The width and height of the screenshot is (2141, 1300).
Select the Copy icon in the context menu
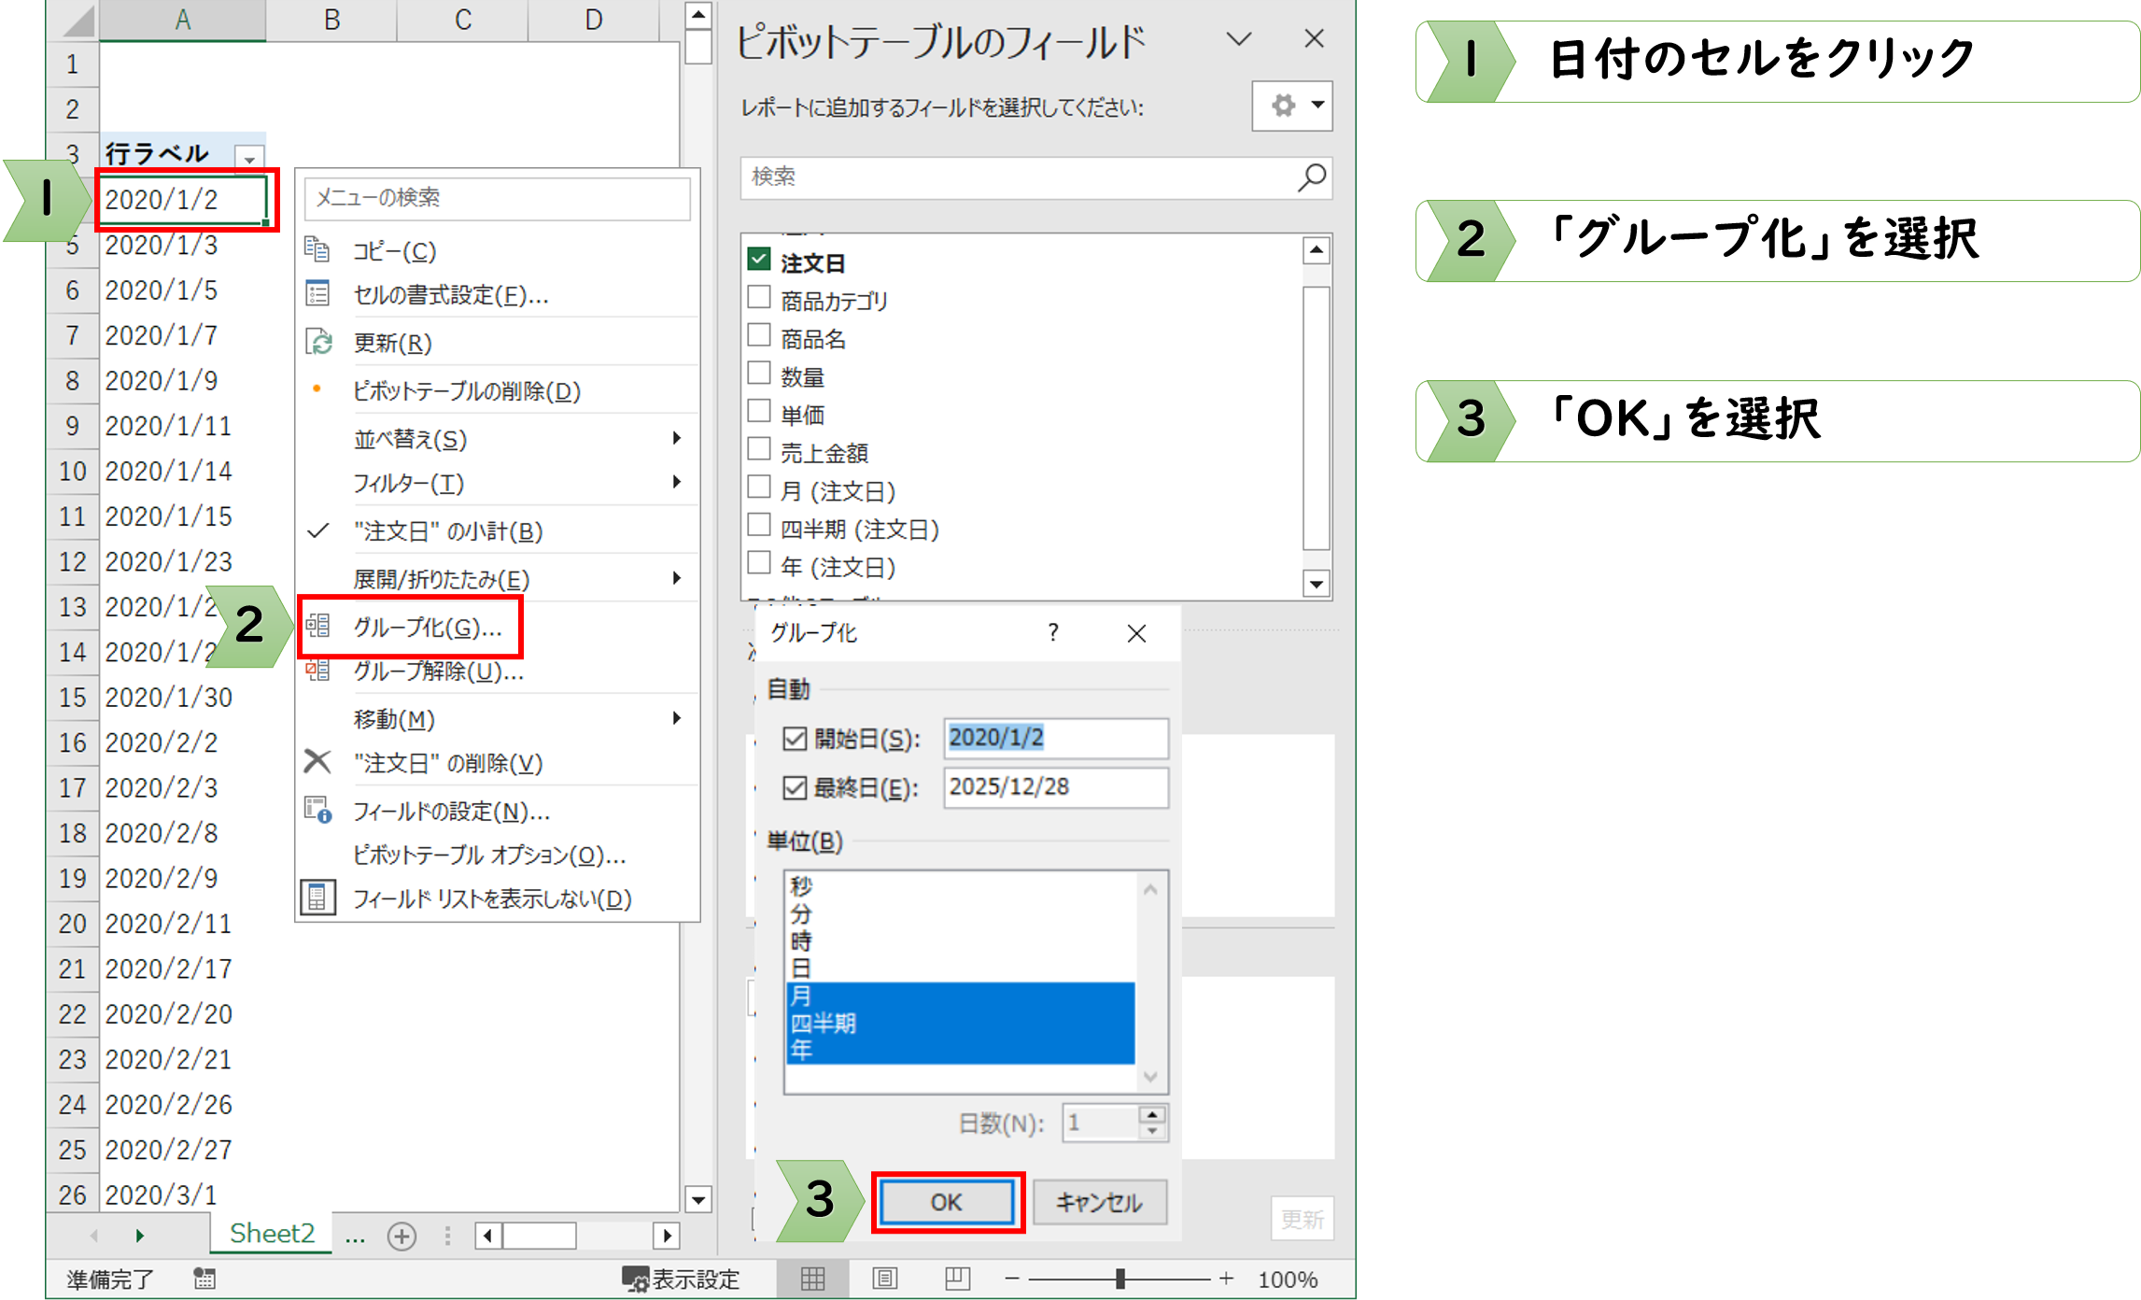tap(317, 250)
